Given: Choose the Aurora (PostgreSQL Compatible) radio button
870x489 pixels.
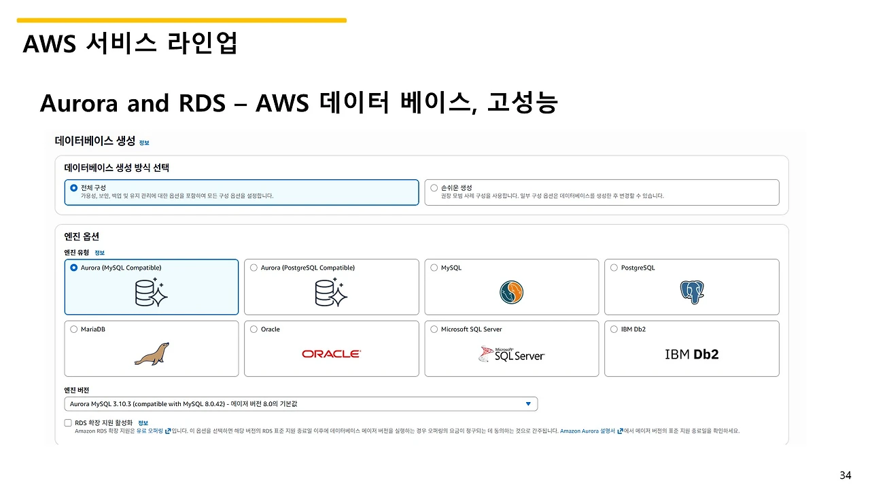Looking at the screenshot, I should tap(254, 268).
